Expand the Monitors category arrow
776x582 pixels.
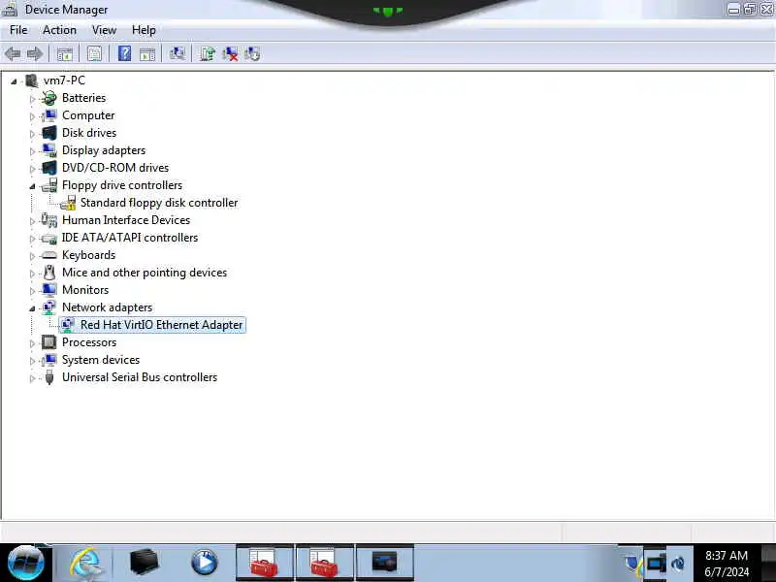tap(32, 290)
